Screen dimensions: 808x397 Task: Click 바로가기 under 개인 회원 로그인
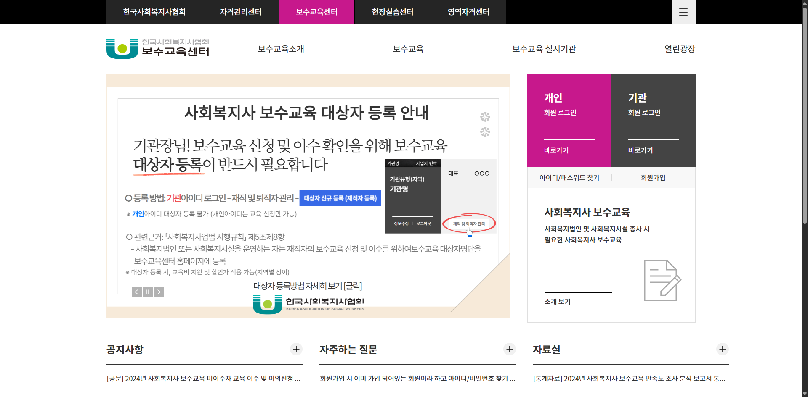pyautogui.click(x=555, y=150)
